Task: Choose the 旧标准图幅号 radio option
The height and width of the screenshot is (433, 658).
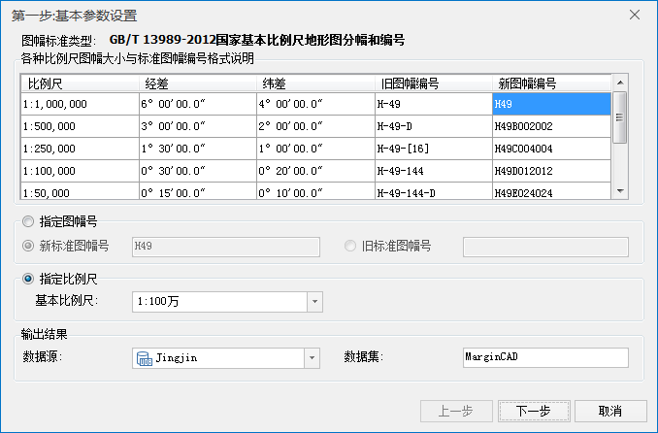Action: coord(350,246)
